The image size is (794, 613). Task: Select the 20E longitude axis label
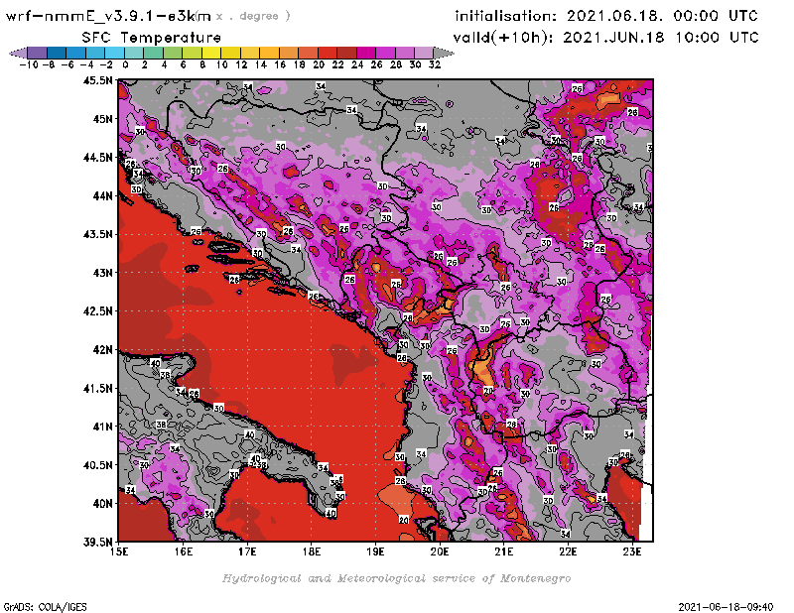pos(440,552)
